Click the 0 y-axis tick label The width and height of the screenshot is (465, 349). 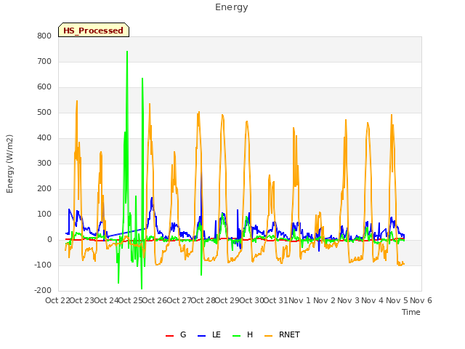49,239
